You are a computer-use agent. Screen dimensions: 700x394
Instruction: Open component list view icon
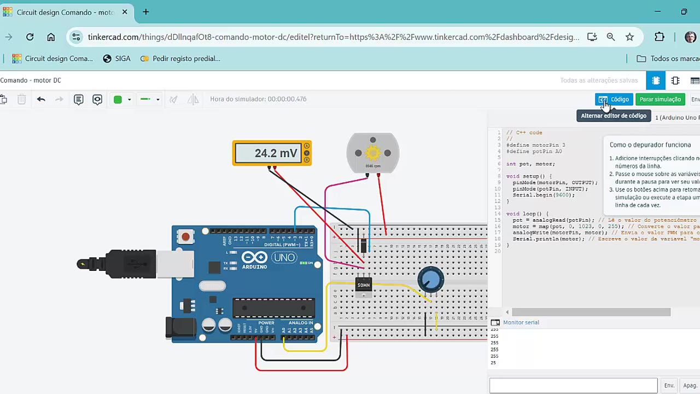695,80
